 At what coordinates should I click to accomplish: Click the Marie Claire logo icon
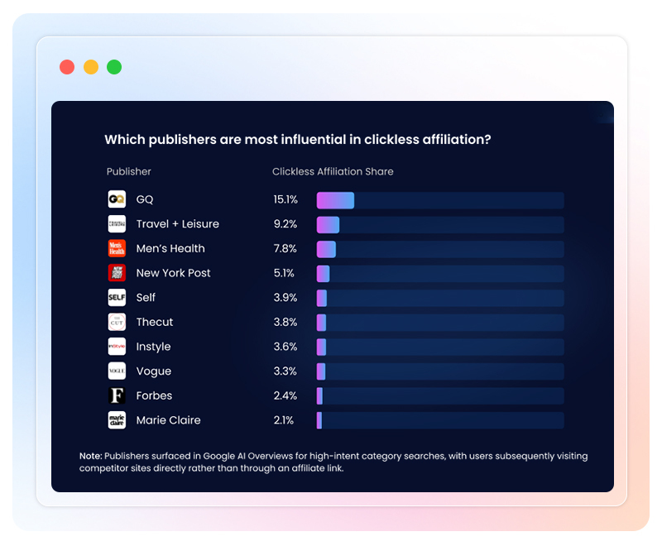pos(117,420)
